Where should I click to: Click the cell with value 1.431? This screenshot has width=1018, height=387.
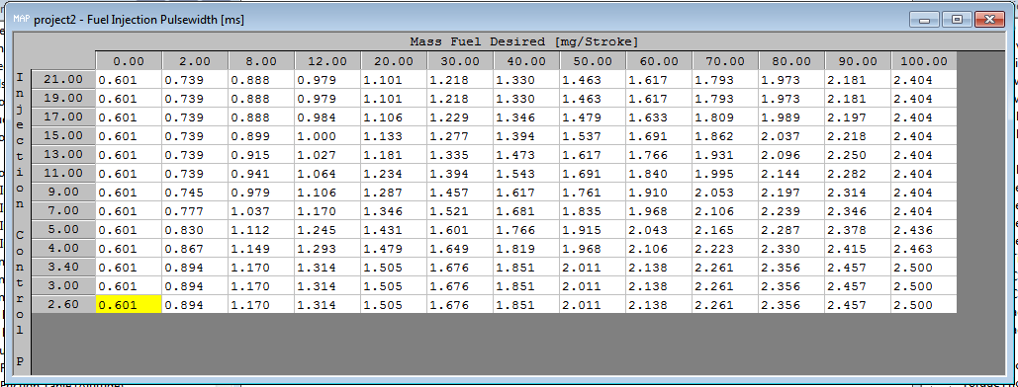point(394,230)
